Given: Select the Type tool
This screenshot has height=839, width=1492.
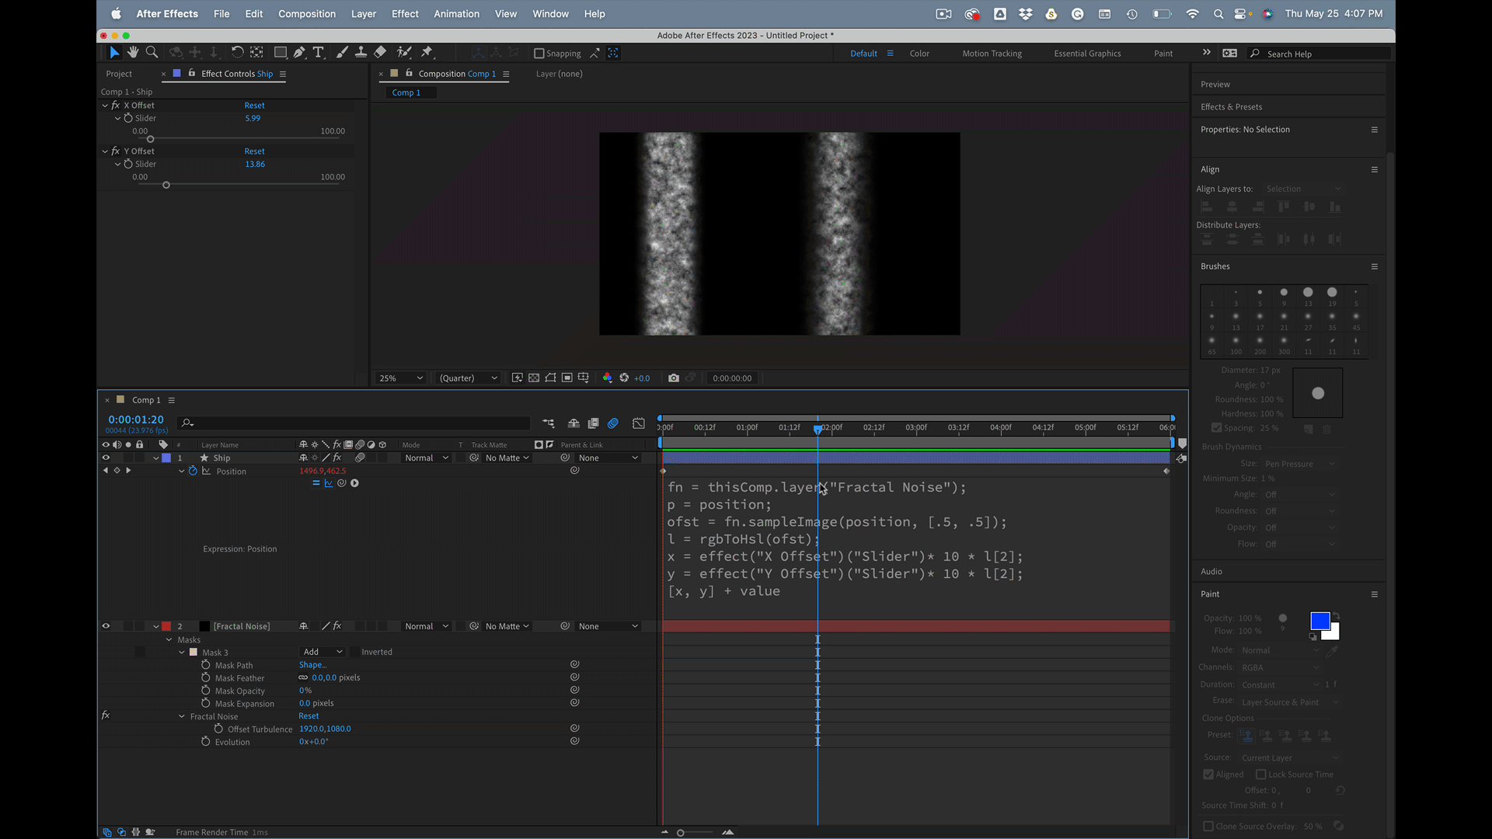Looking at the screenshot, I should [319, 52].
